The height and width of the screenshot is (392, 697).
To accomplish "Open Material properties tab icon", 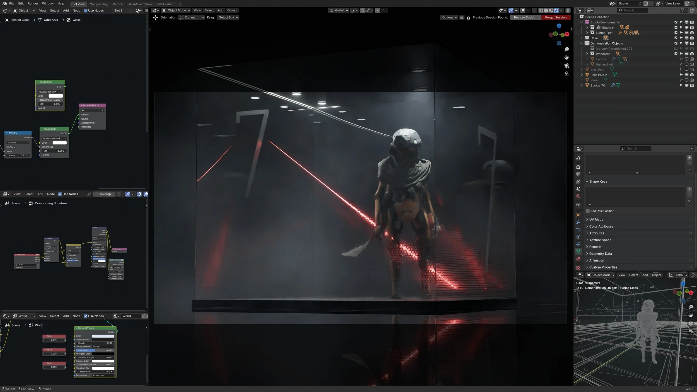I will click(x=578, y=259).
